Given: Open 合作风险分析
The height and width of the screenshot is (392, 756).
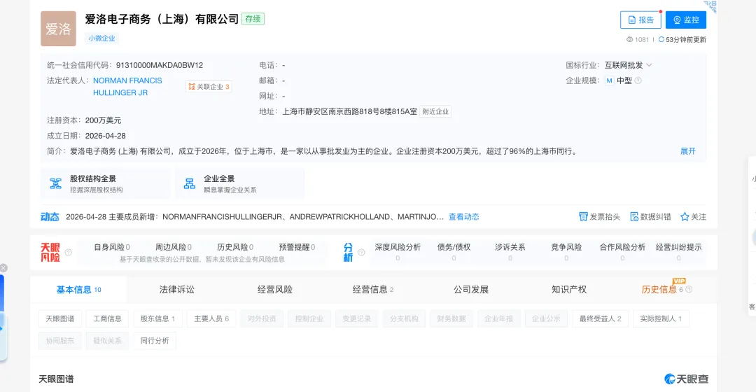Looking at the screenshot, I should click(622, 252).
